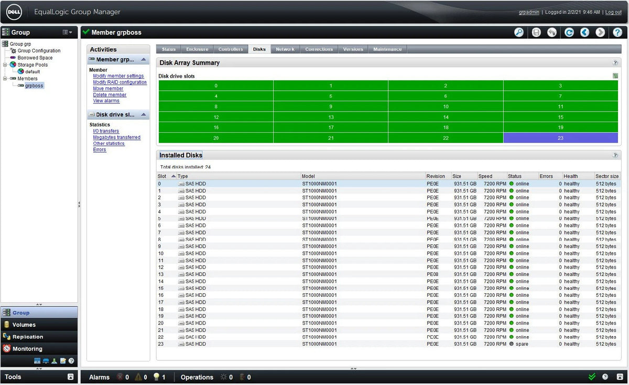Click the operations gear icon in status bar
Image resolution: width=629 pixels, height=385 pixels.
pos(224,377)
